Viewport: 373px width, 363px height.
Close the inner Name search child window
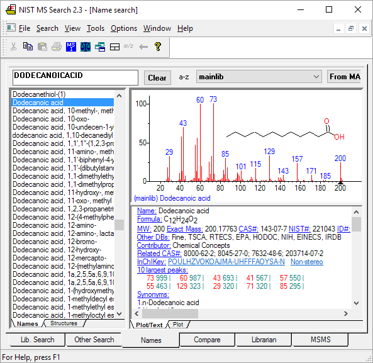point(364,29)
